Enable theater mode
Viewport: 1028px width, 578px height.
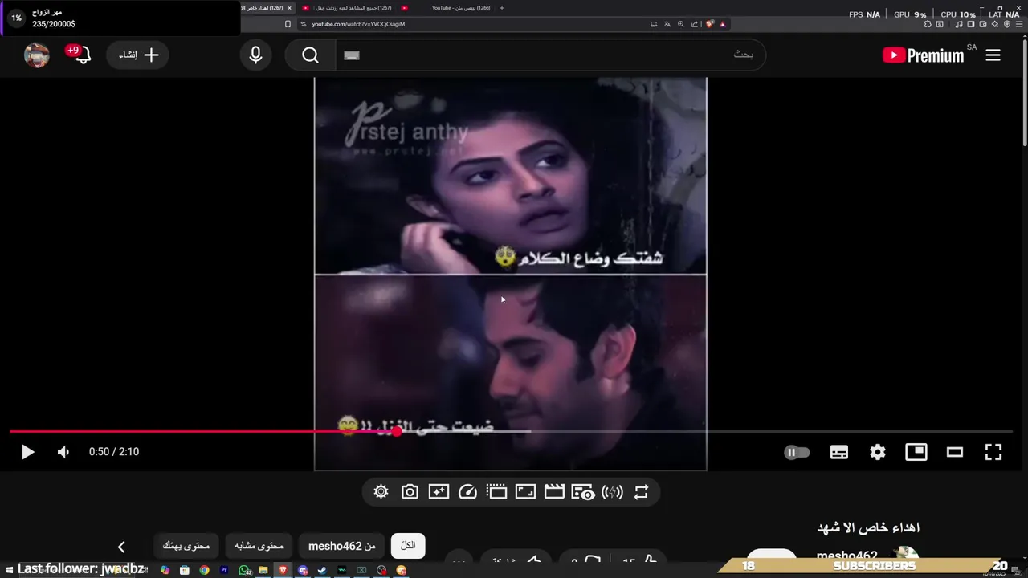click(955, 452)
